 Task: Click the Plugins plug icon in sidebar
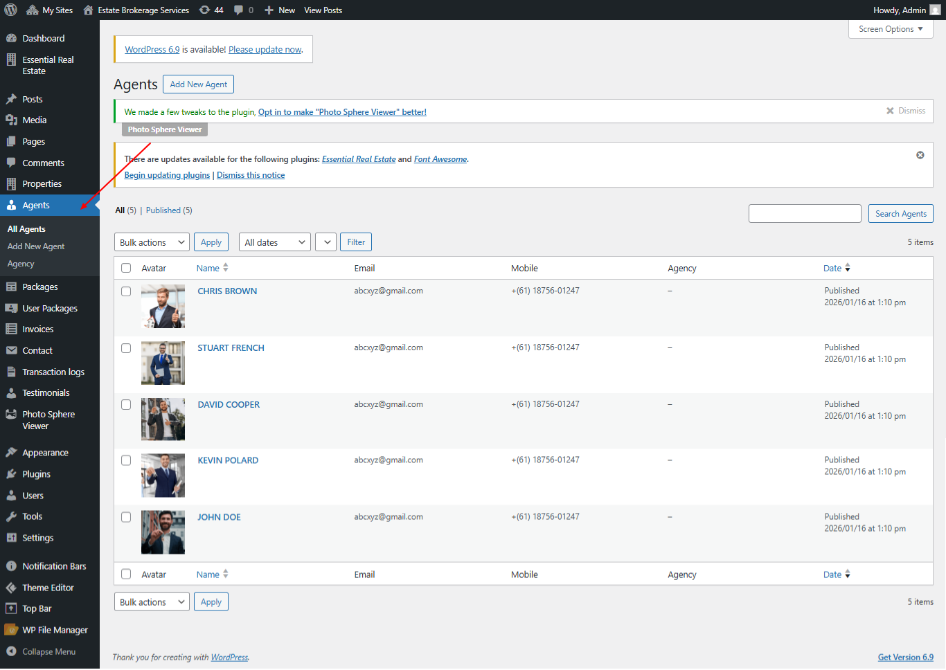(x=11, y=474)
